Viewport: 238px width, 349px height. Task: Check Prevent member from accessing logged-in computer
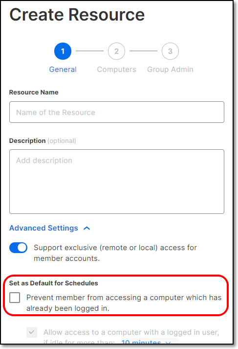tap(15, 298)
